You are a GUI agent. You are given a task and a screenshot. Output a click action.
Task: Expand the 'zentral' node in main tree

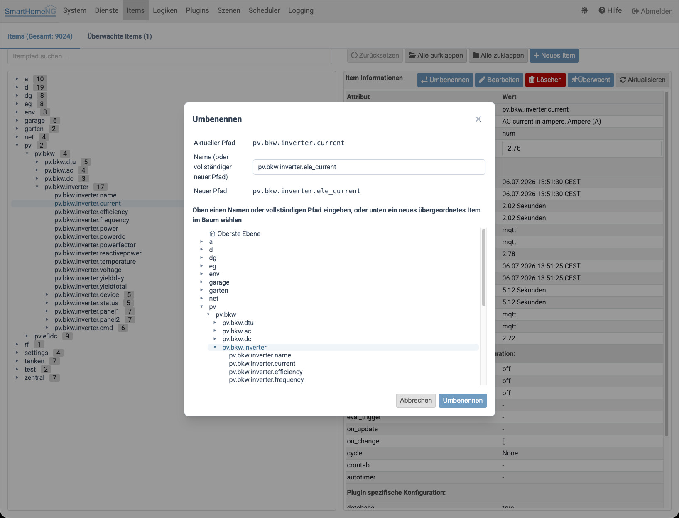[x=17, y=377]
